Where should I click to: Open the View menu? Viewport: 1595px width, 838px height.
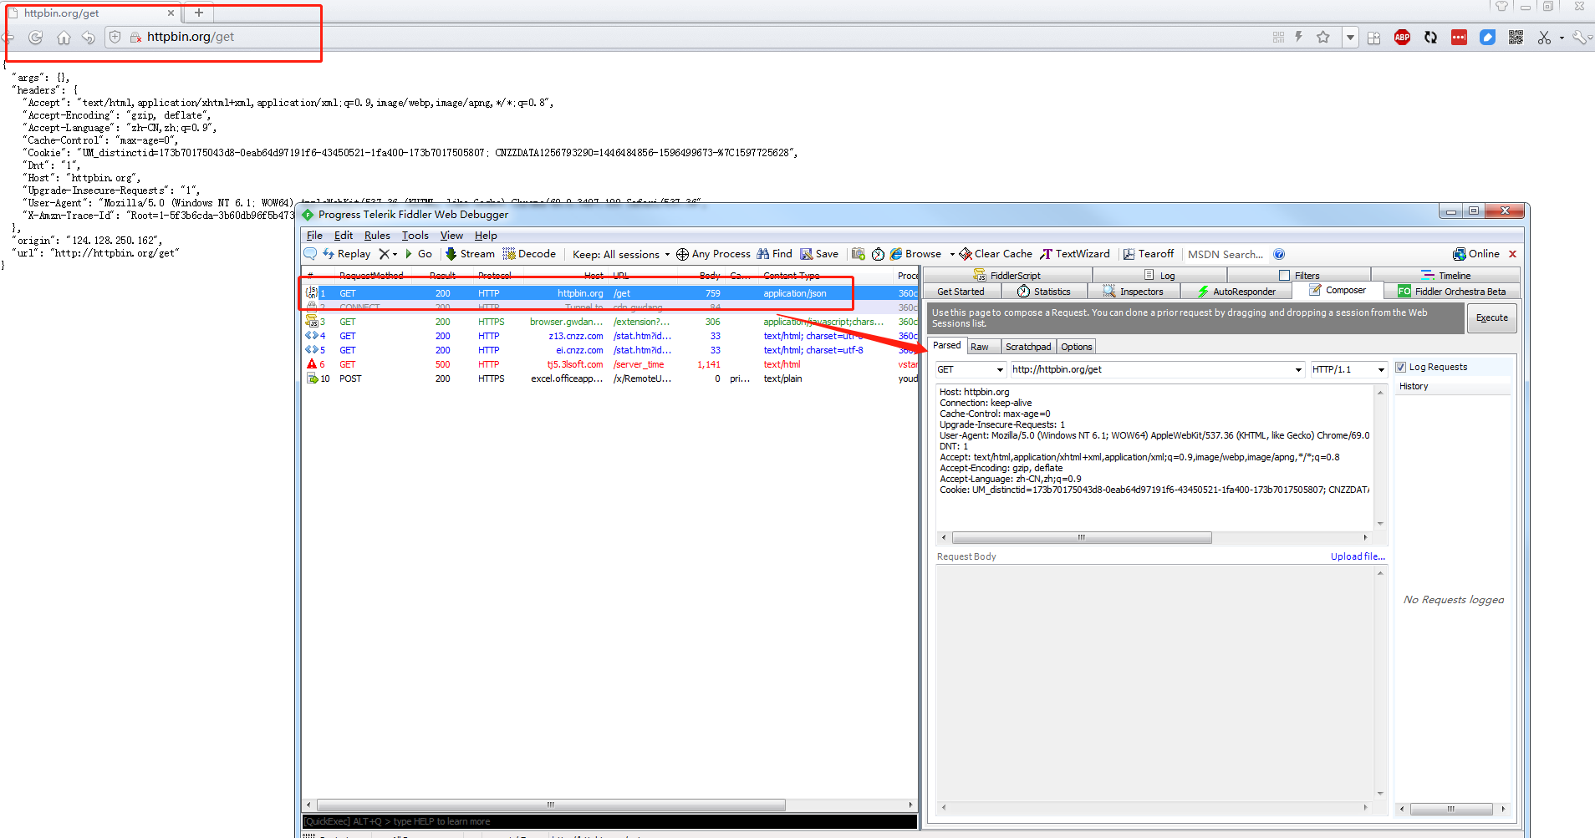click(451, 236)
